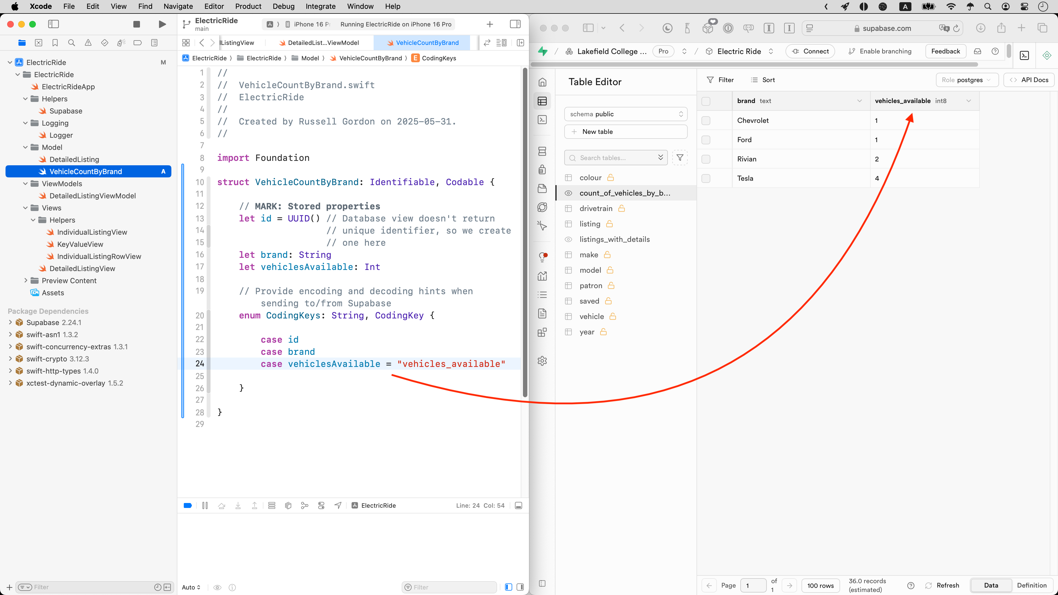Toggle the select-all header checkbox
The width and height of the screenshot is (1058, 595).
click(706, 101)
